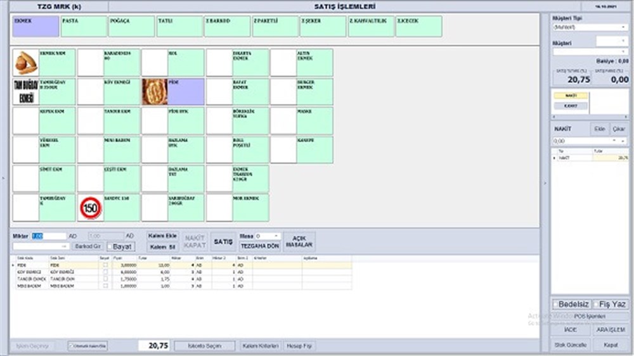Image resolution: width=634 pixels, height=356 pixels.
Task: Choose the Burger Ekmek product tile
Action: (314, 92)
